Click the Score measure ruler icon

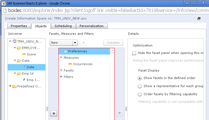(24, 54)
